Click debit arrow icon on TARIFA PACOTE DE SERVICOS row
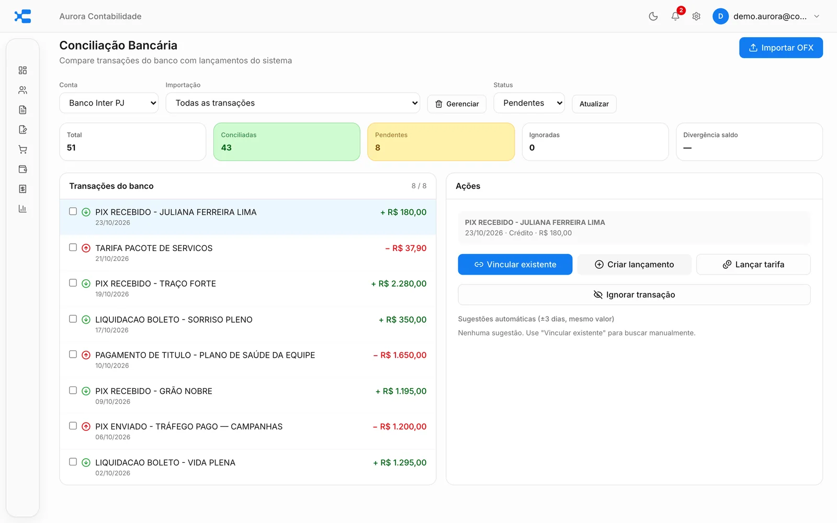 point(86,248)
